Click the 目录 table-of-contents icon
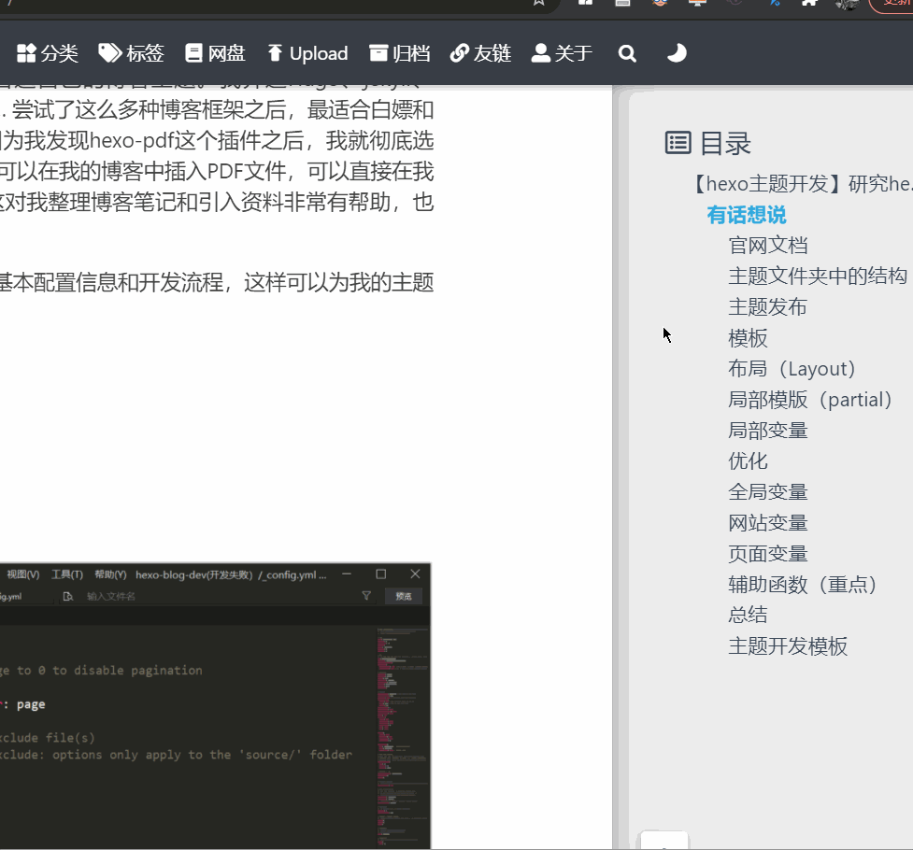 [x=677, y=142]
